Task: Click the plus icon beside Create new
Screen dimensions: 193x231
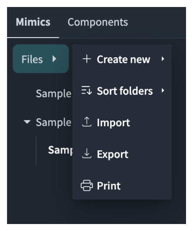Action: (86, 59)
